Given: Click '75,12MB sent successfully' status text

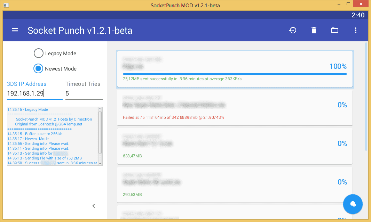Looking at the screenshot, I should tap(182, 79).
